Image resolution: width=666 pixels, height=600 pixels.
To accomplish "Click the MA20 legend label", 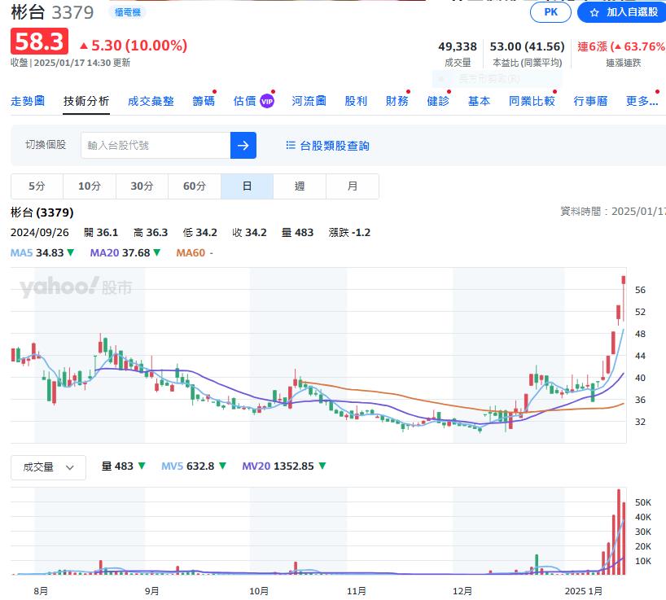I will [x=104, y=252].
